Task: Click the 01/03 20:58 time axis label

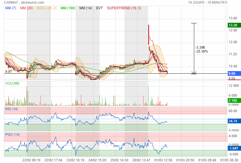Action: 185,160
